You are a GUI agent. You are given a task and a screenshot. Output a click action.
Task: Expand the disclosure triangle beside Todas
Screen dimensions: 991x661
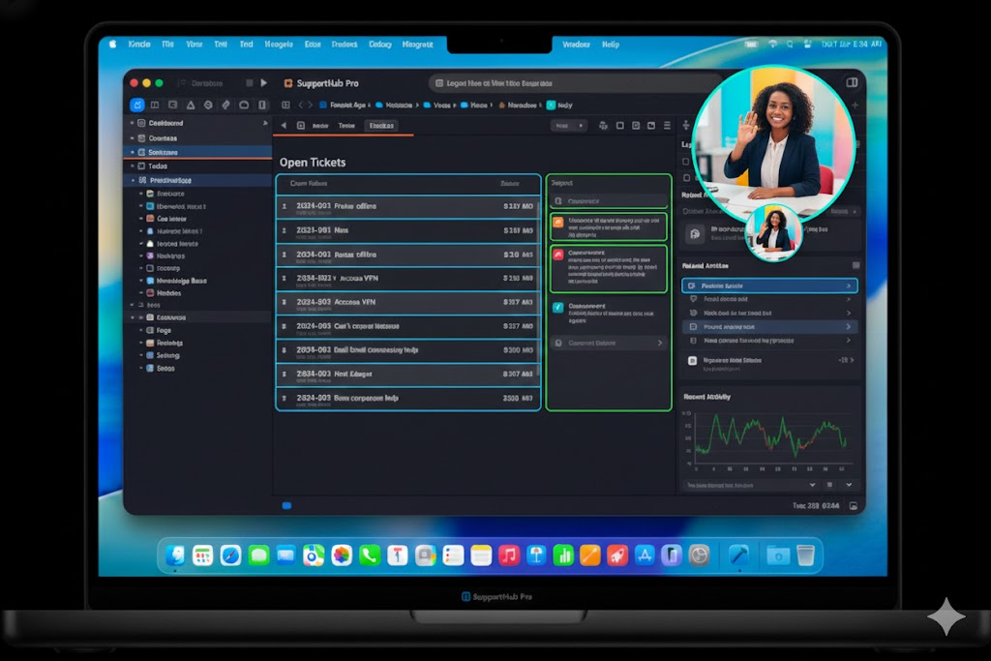(x=133, y=166)
